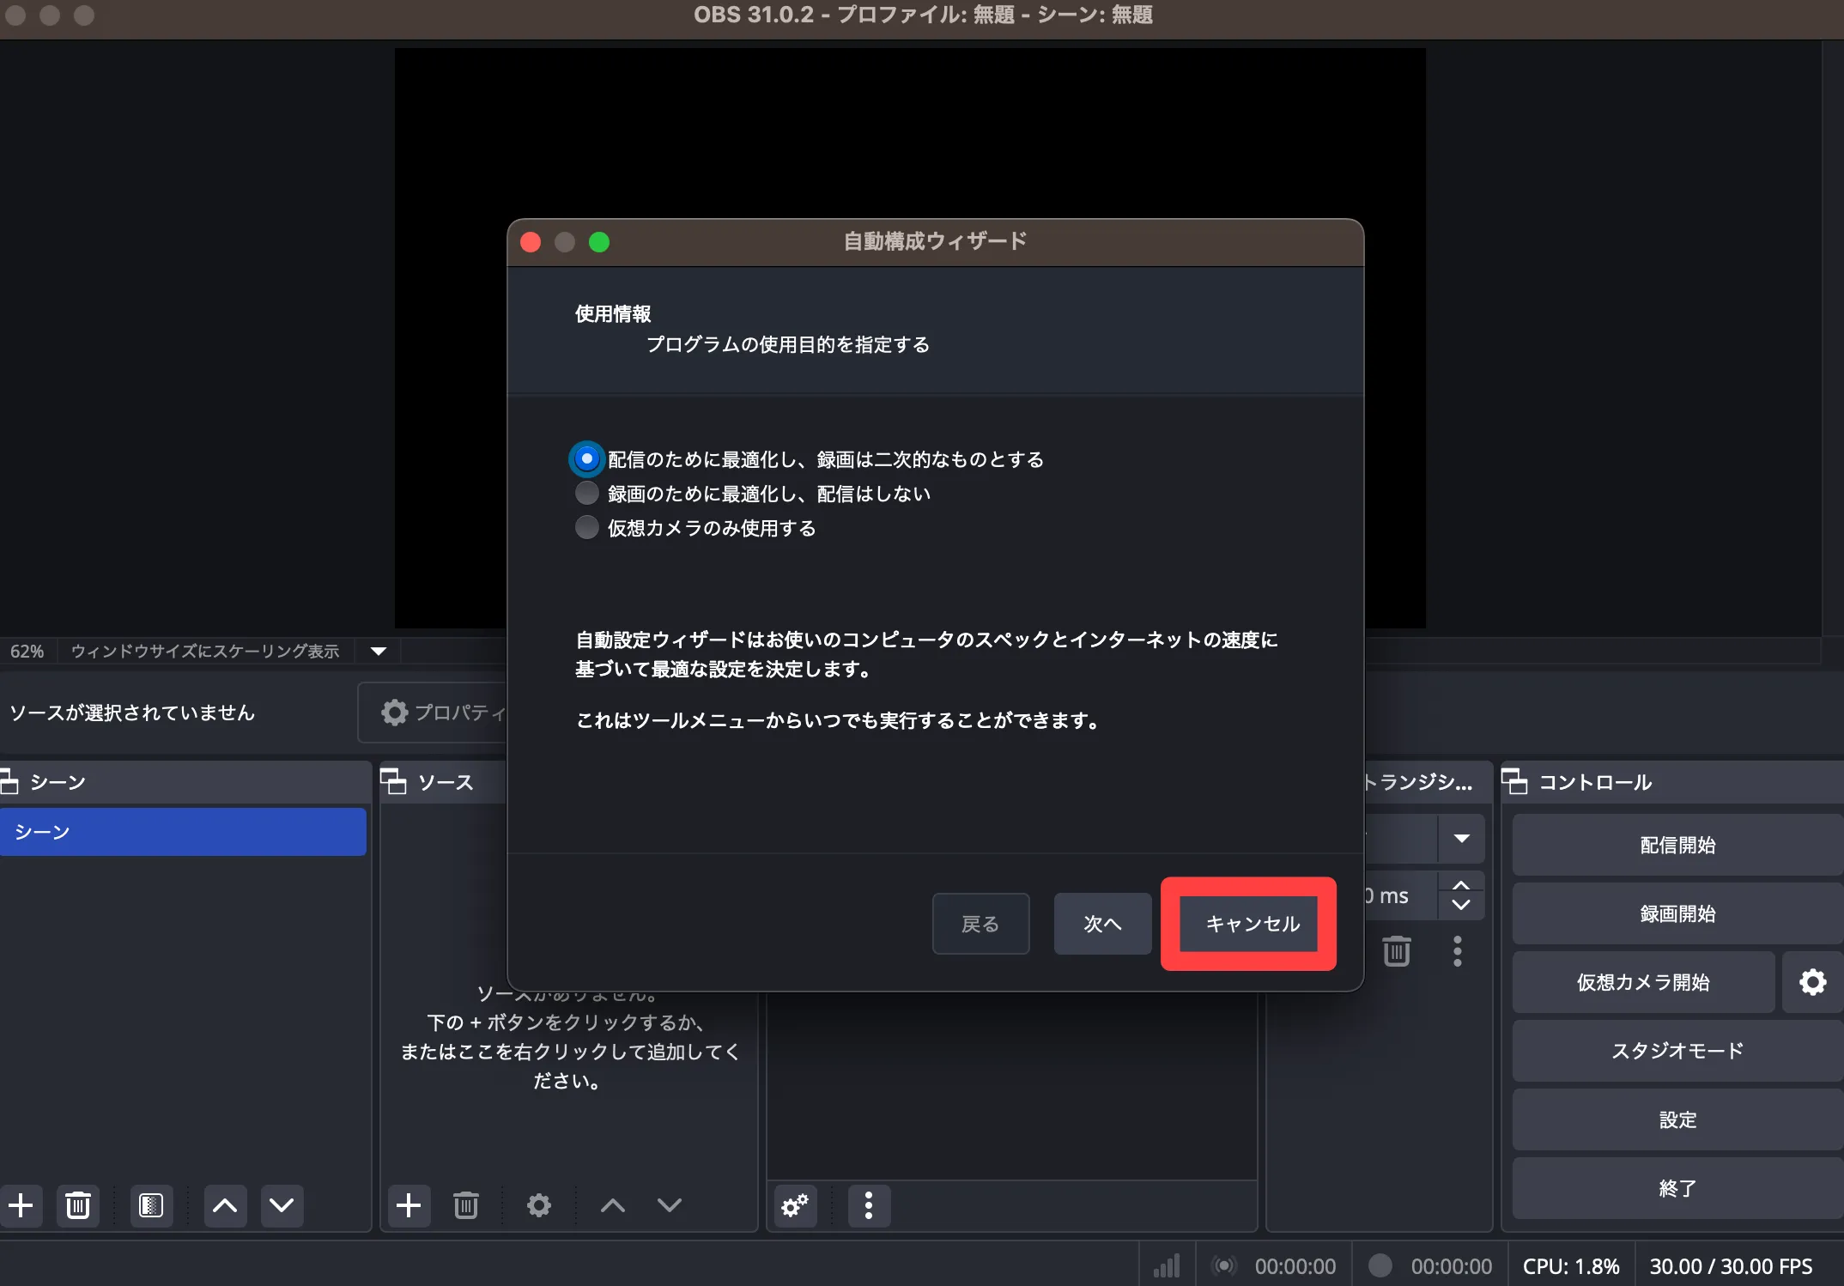Select optimize for recording only option

coord(587,494)
